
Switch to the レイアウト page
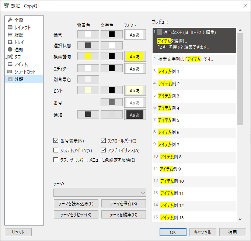[x=24, y=27]
